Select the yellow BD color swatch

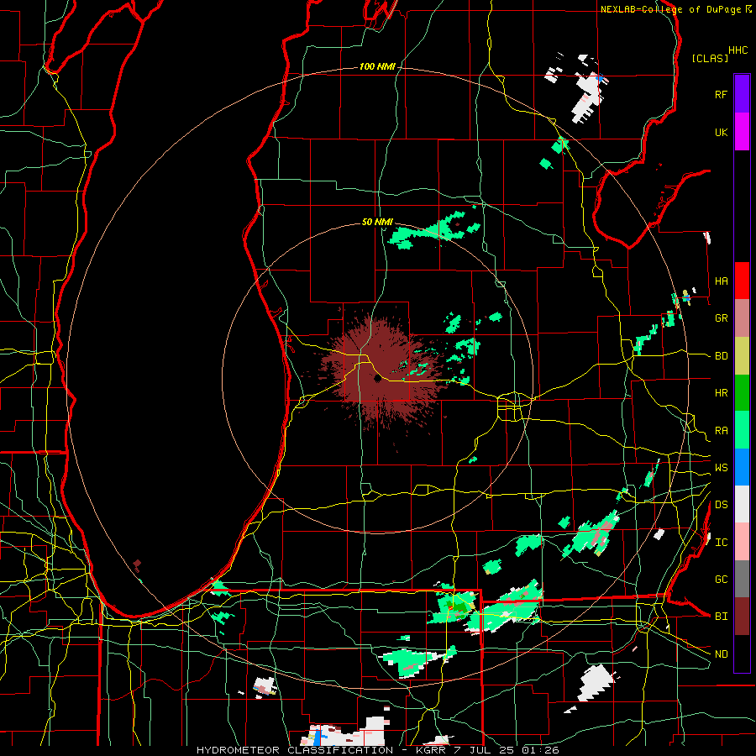tap(742, 355)
